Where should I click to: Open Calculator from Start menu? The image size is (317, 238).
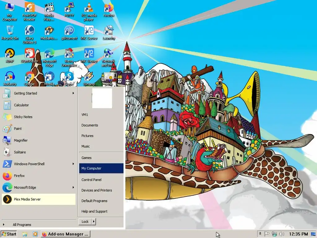click(x=38, y=105)
